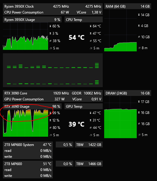Select the Ryzen 3950X Usage history graph
The height and width of the screenshot is (181, 157).
pos(26,36)
